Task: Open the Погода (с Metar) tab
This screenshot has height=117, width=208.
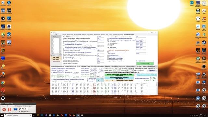Action: (x=77, y=35)
